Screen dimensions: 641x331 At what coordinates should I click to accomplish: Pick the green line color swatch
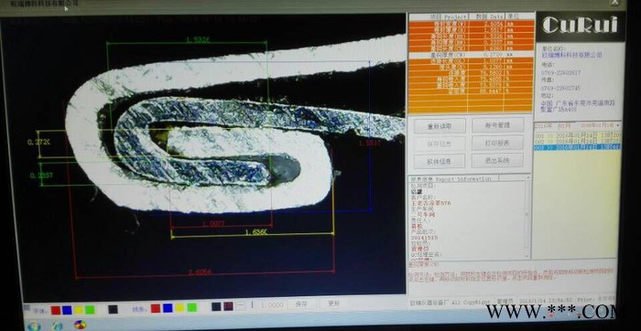coord(191,307)
